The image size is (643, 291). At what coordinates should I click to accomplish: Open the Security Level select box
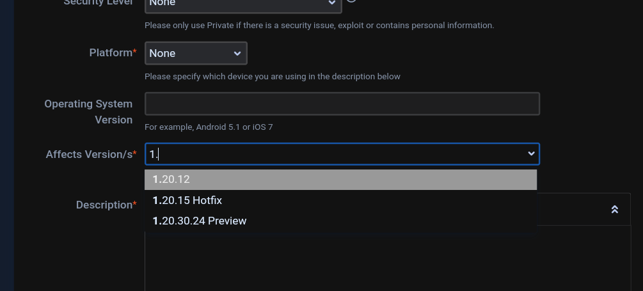pyautogui.click(x=243, y=3)
